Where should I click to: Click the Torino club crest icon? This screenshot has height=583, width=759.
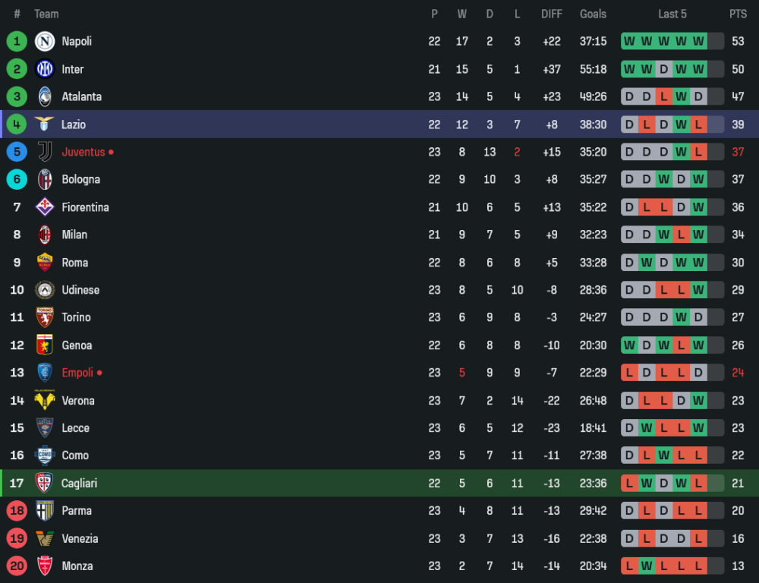[x=45, y=317]
